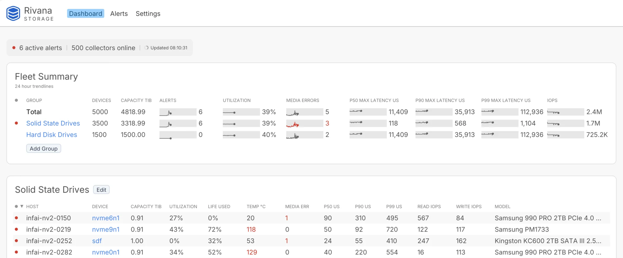Sort by READ IOPS column header

click(x=429, y=206)
